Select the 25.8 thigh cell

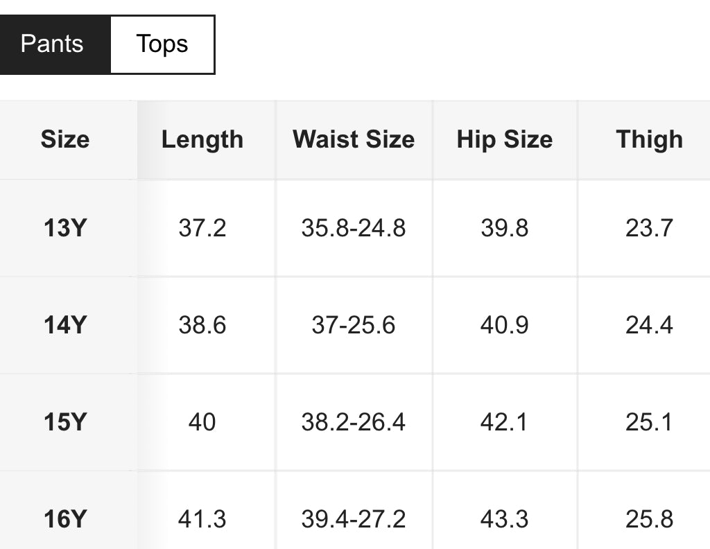click(649, 519)
